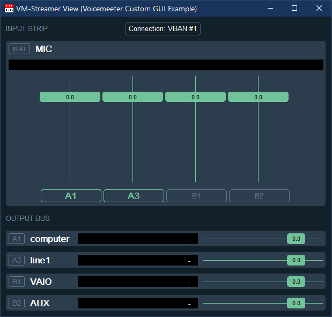Click the AUX bus gain slider knob

(x=296, y=303)
